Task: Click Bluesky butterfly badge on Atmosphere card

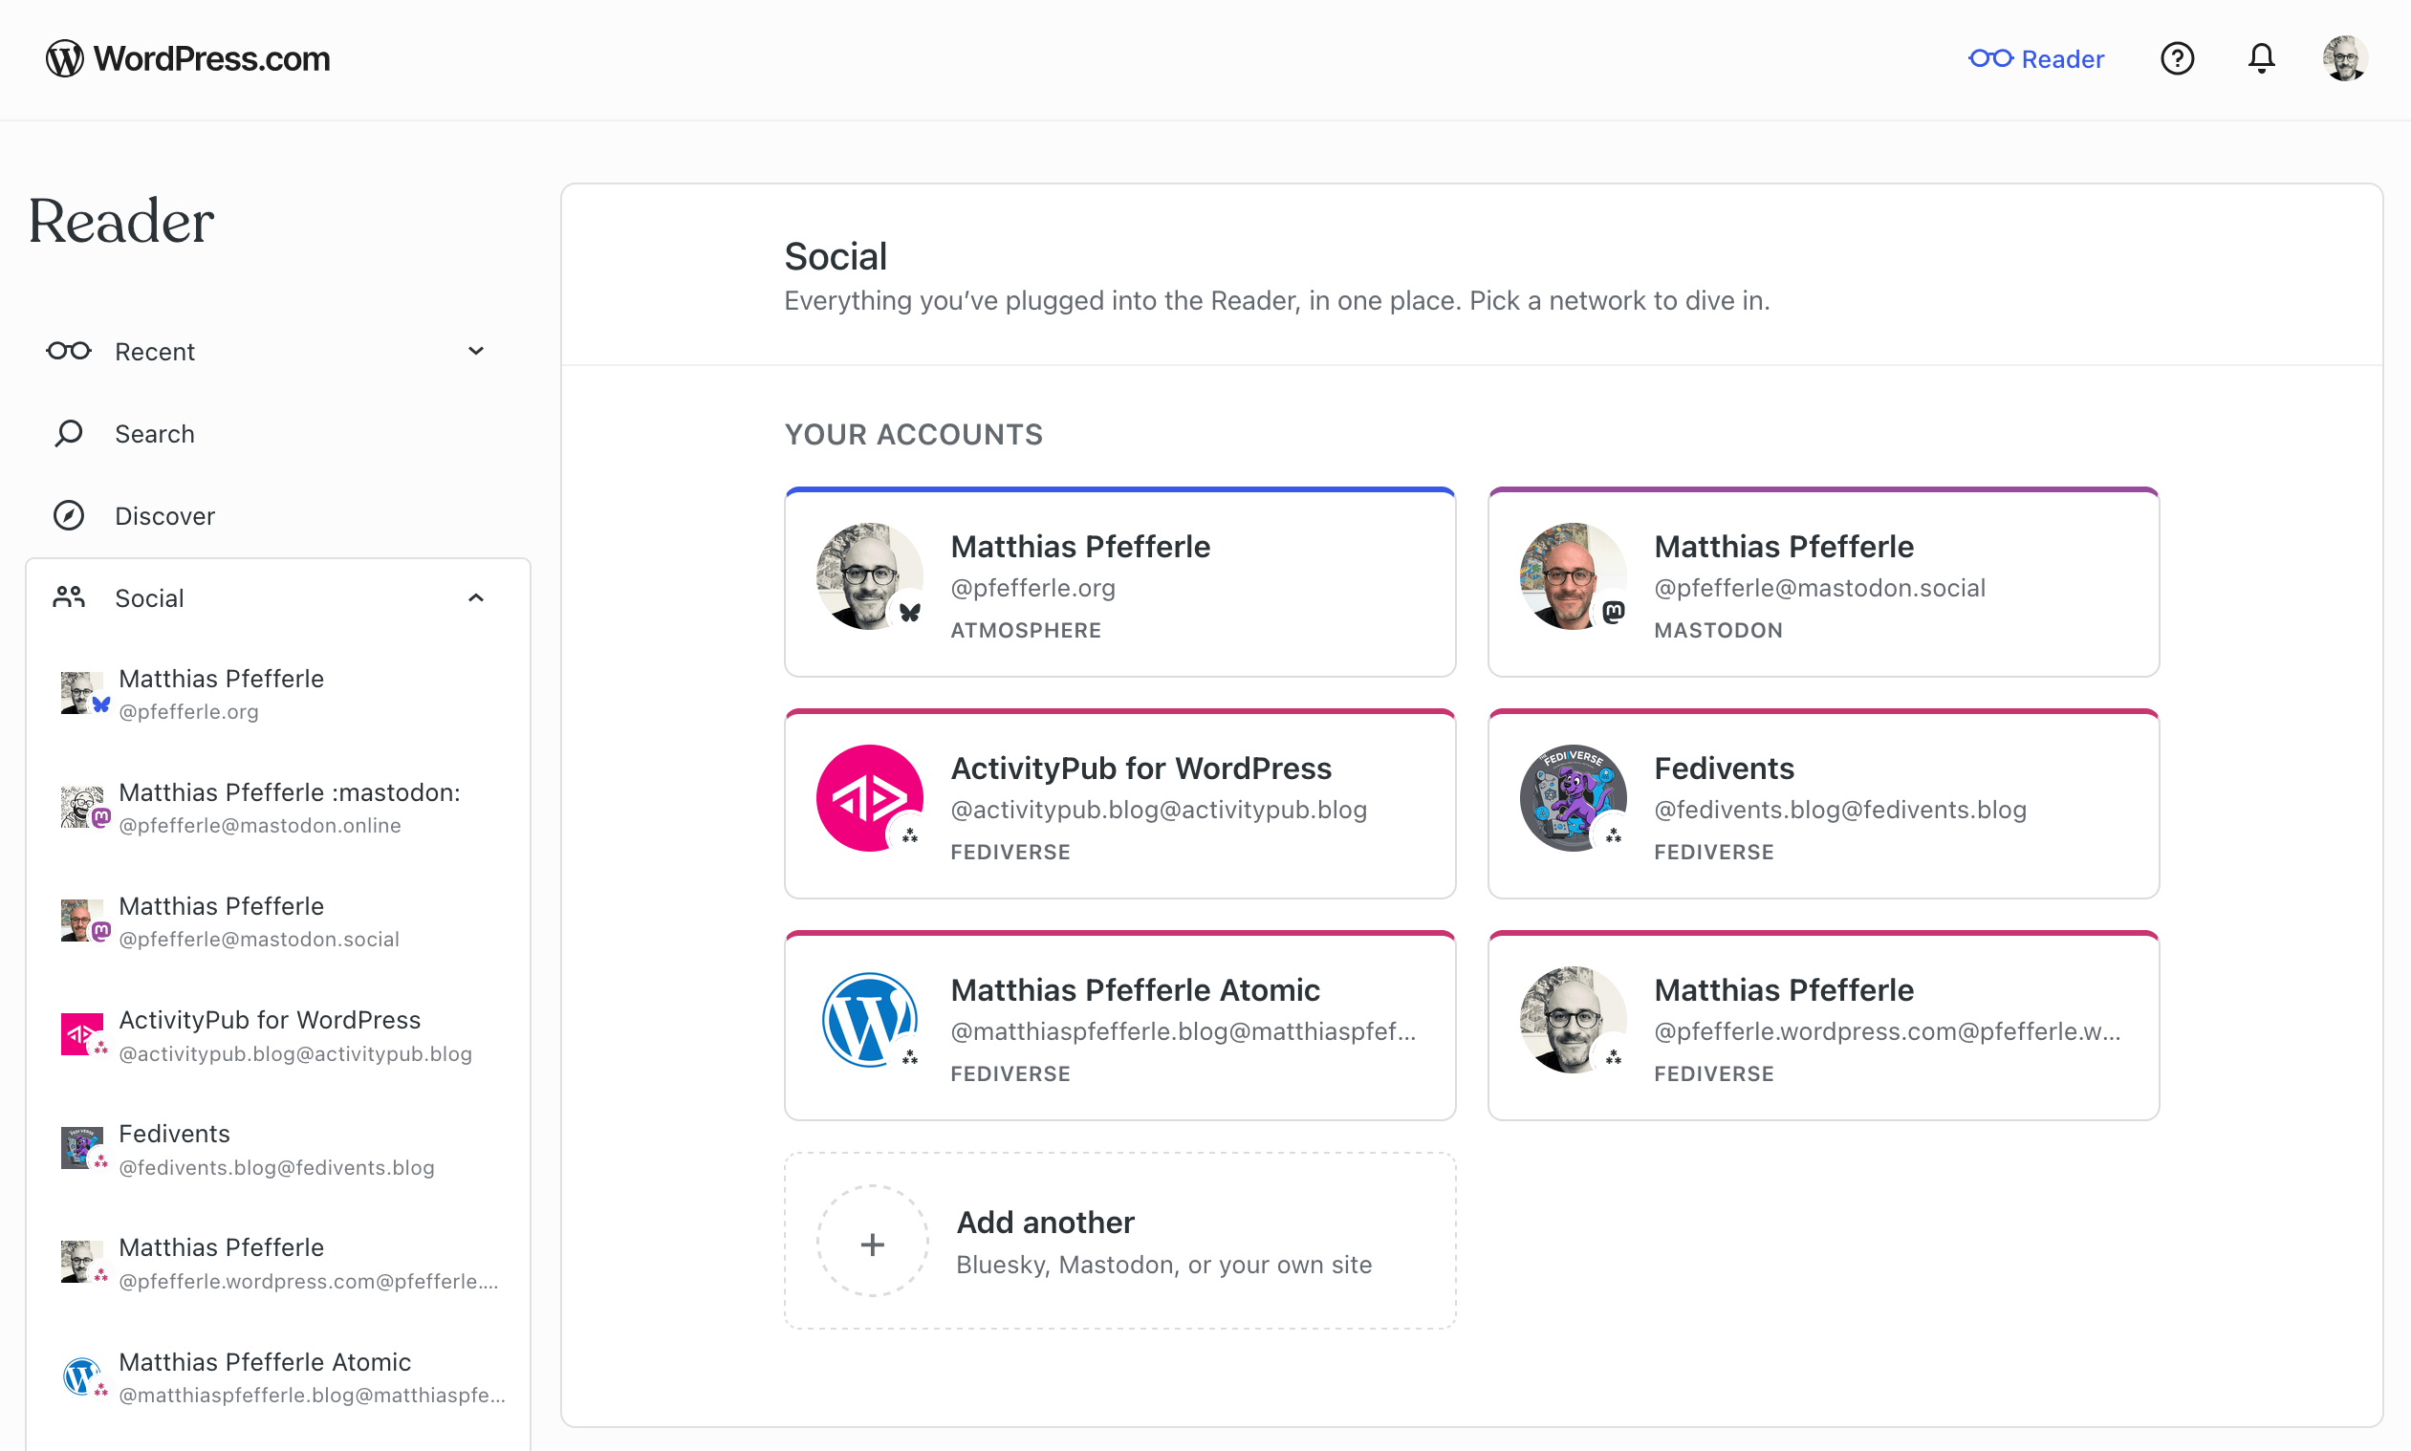Action: [x=909, y=613]
